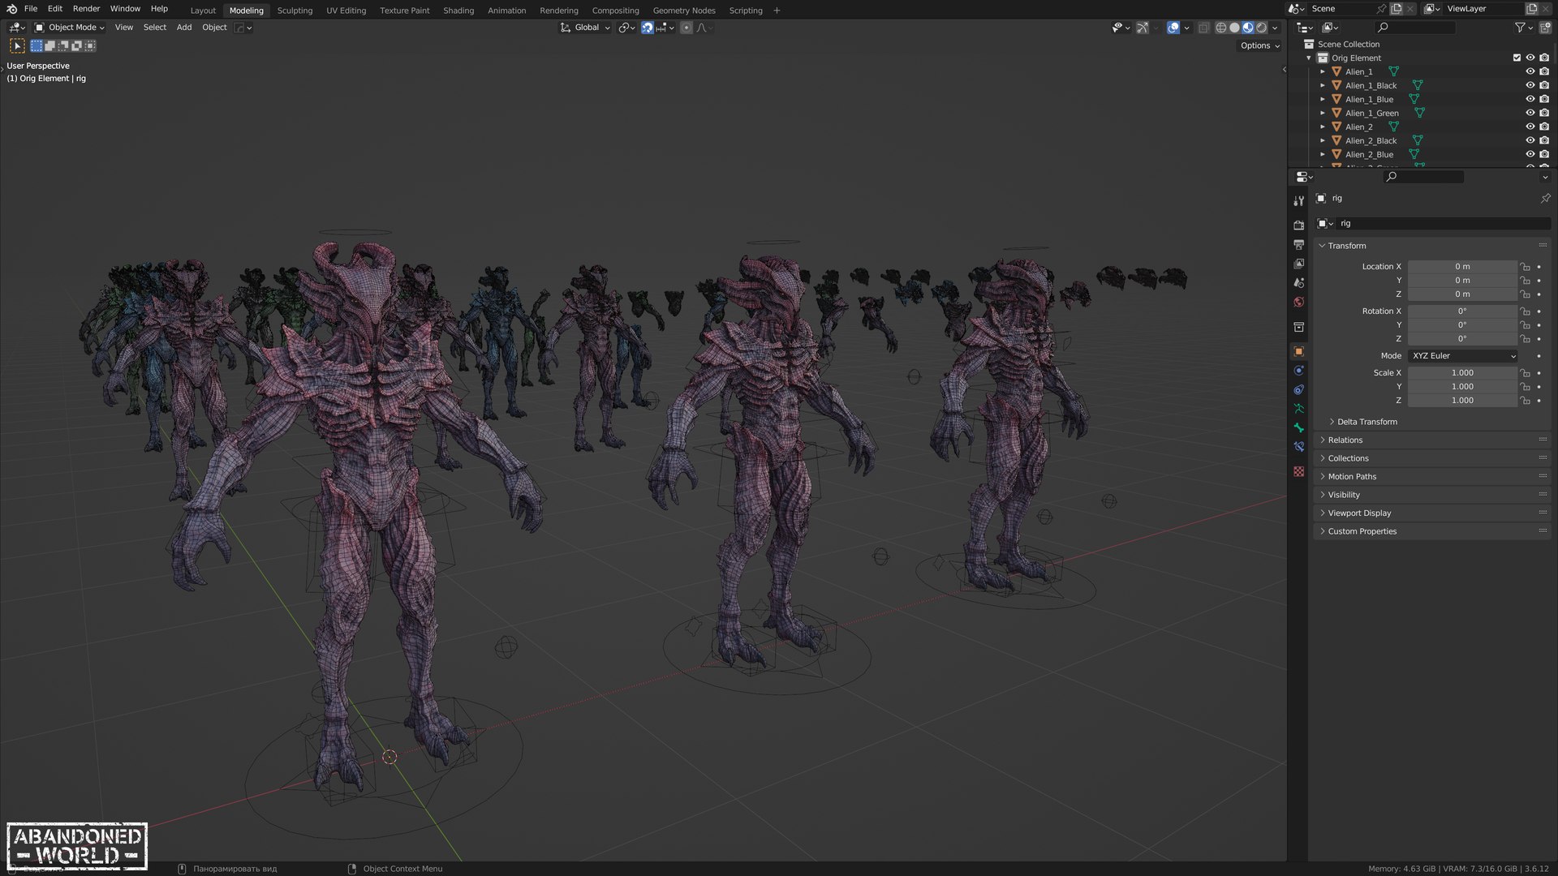
Task: Collapse the Transform panel
Action: click(x=1346, y=246)
